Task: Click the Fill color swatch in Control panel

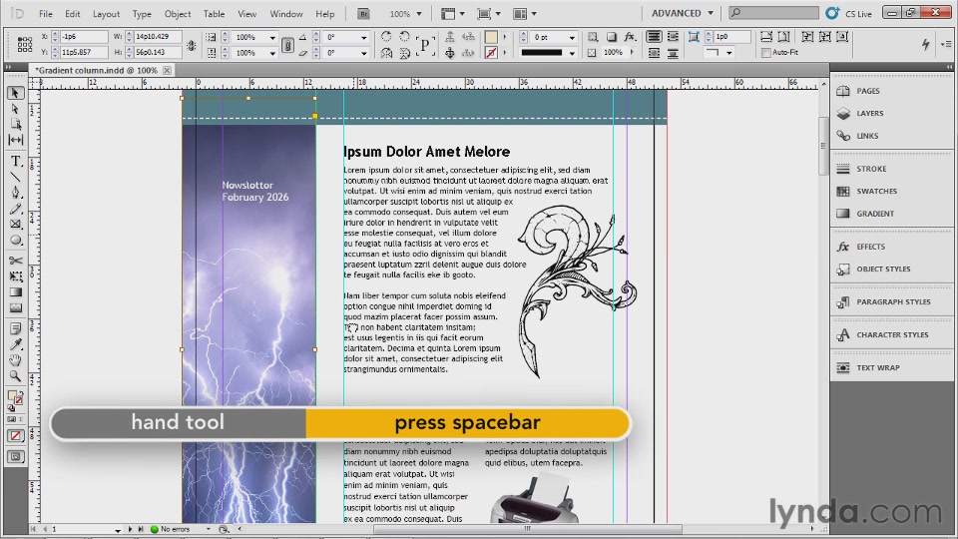Action: (491, 37)
